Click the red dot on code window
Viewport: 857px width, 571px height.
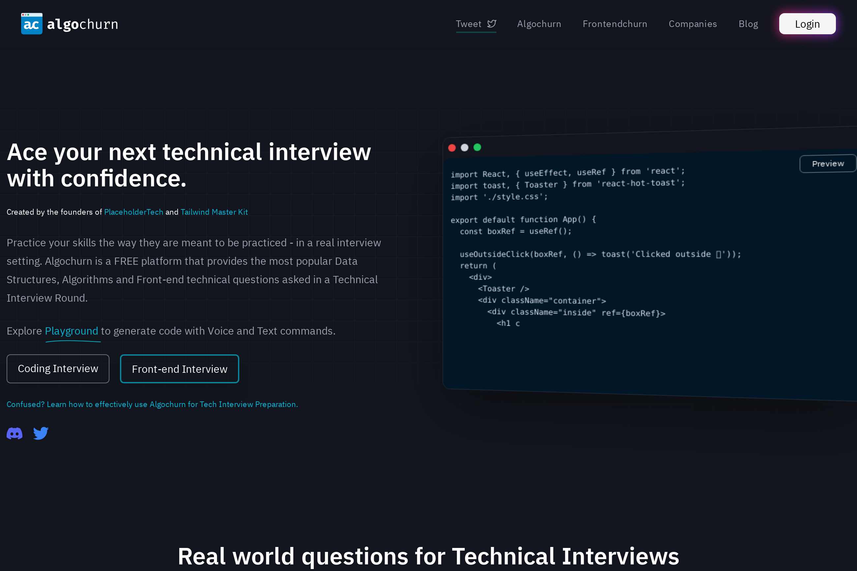[452, 148]
